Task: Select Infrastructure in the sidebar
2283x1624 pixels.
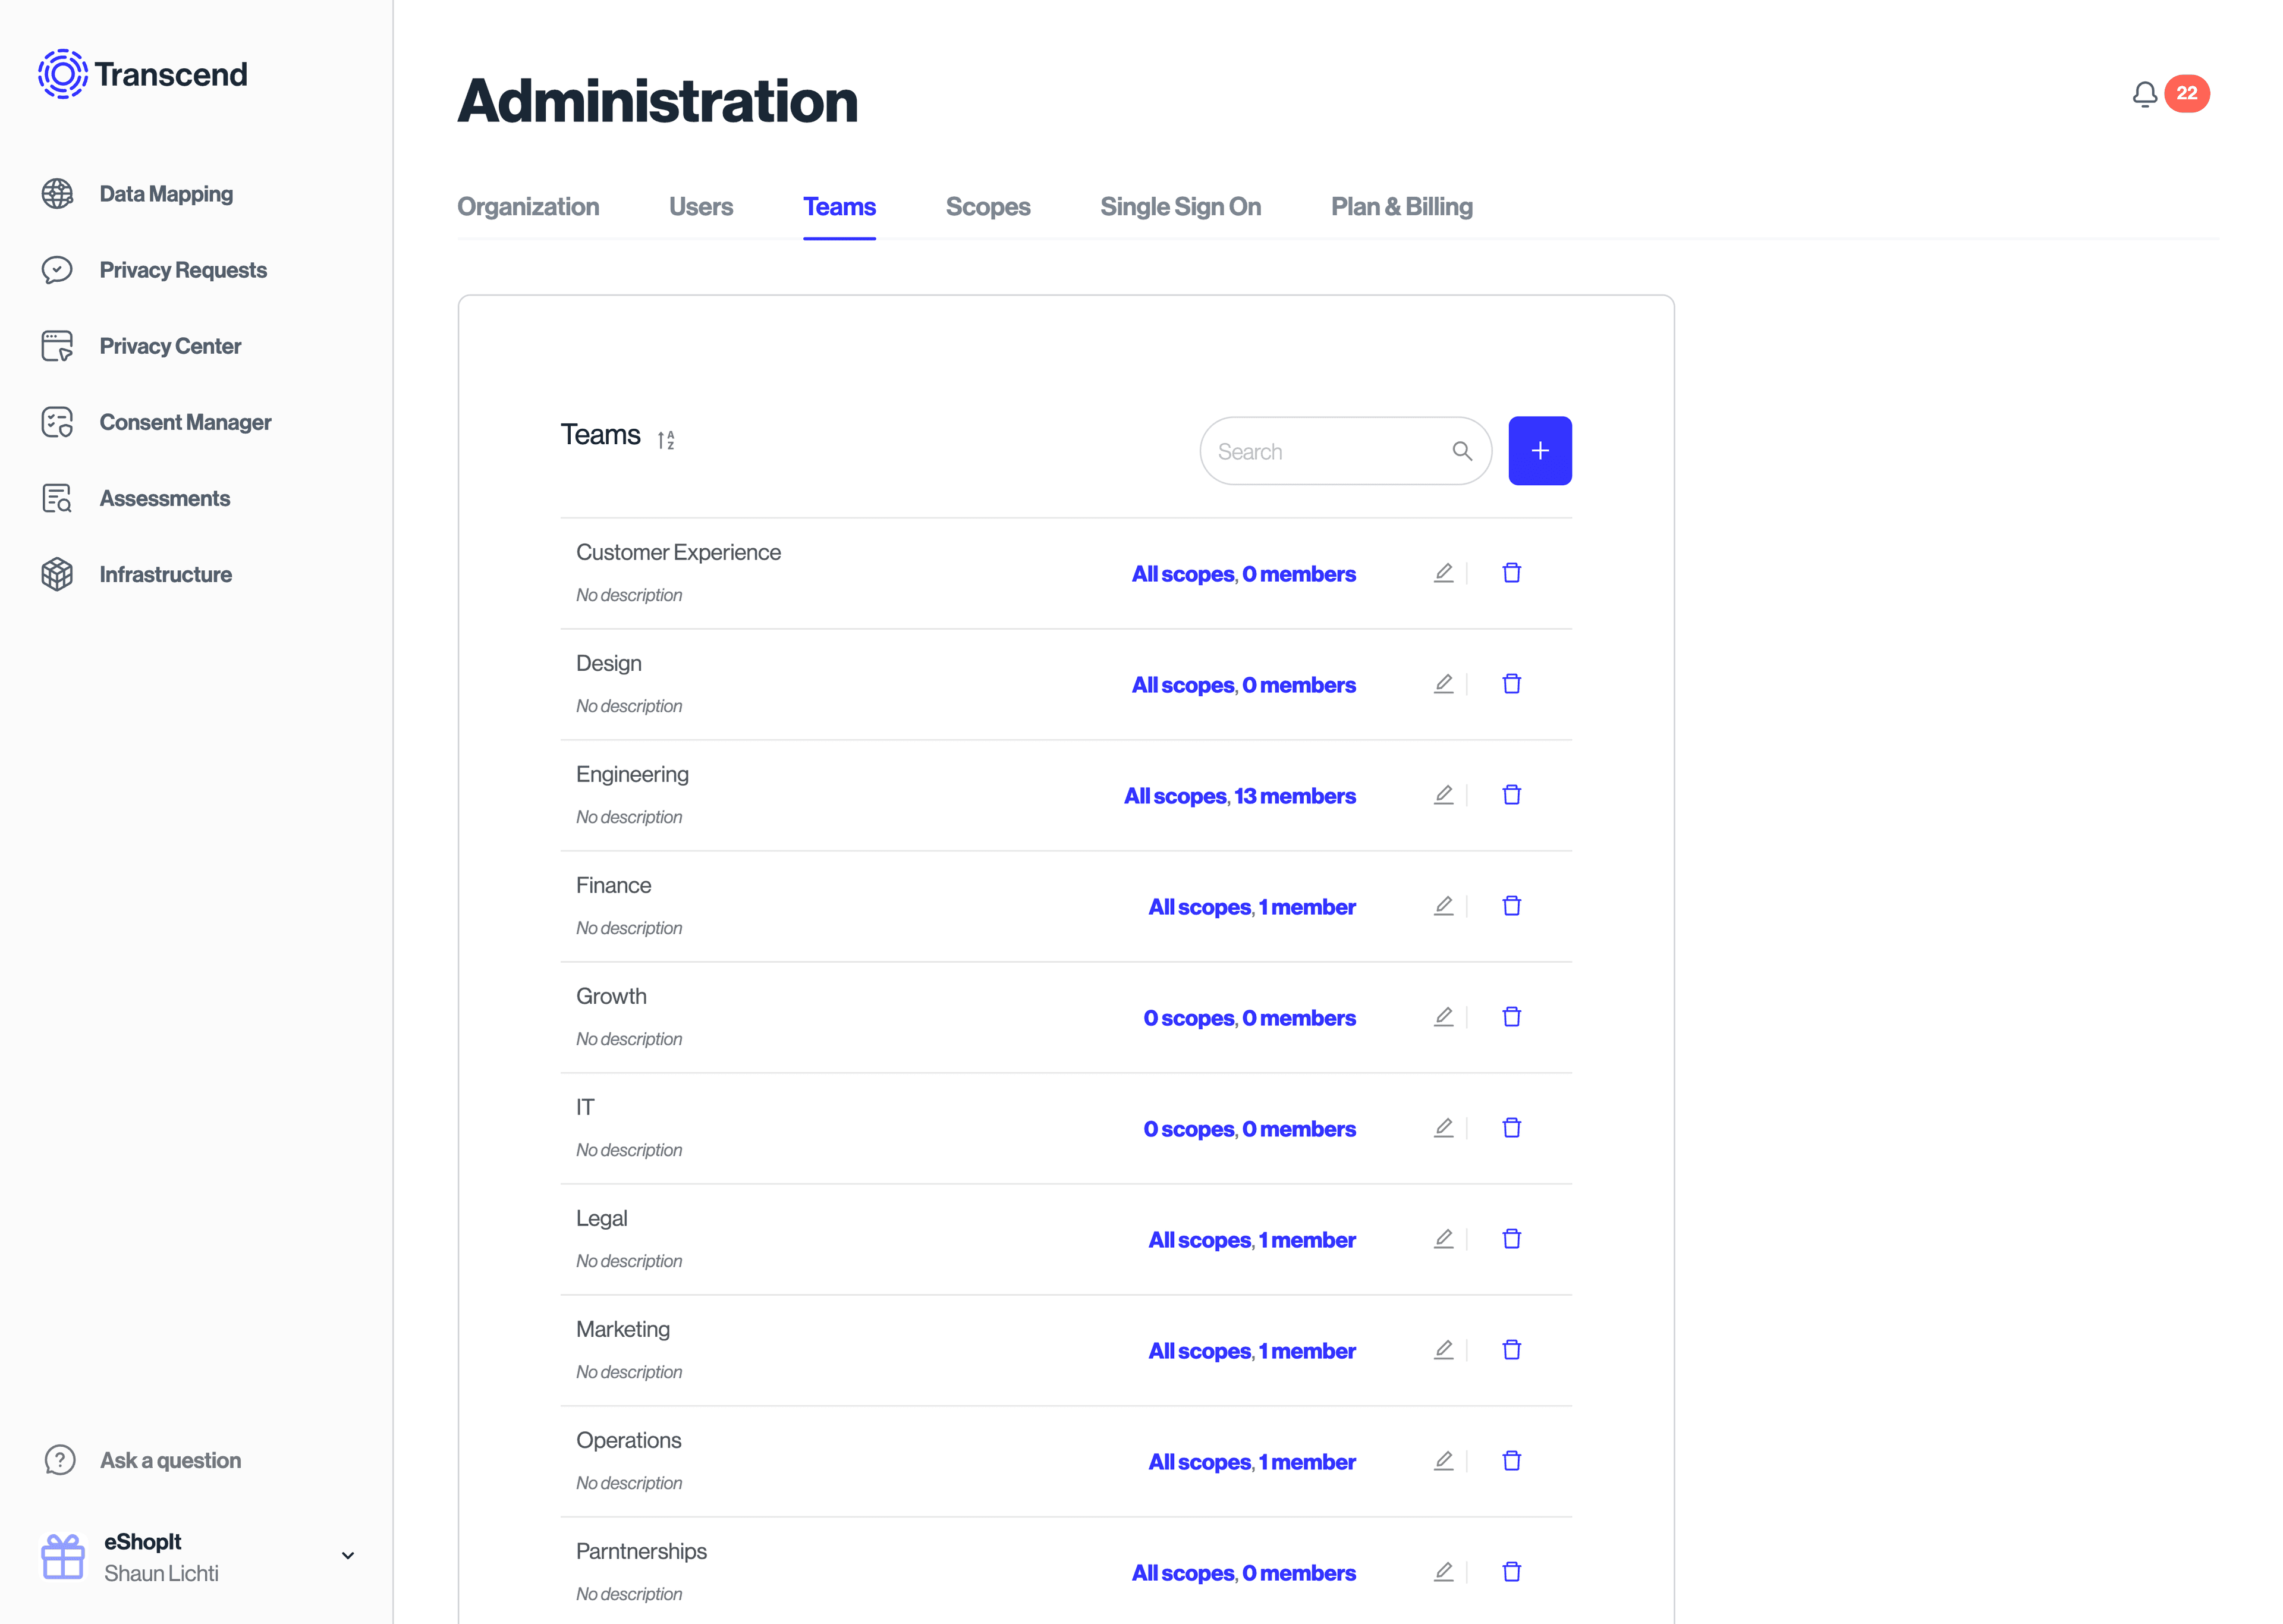Action: [x=165, y=573]
